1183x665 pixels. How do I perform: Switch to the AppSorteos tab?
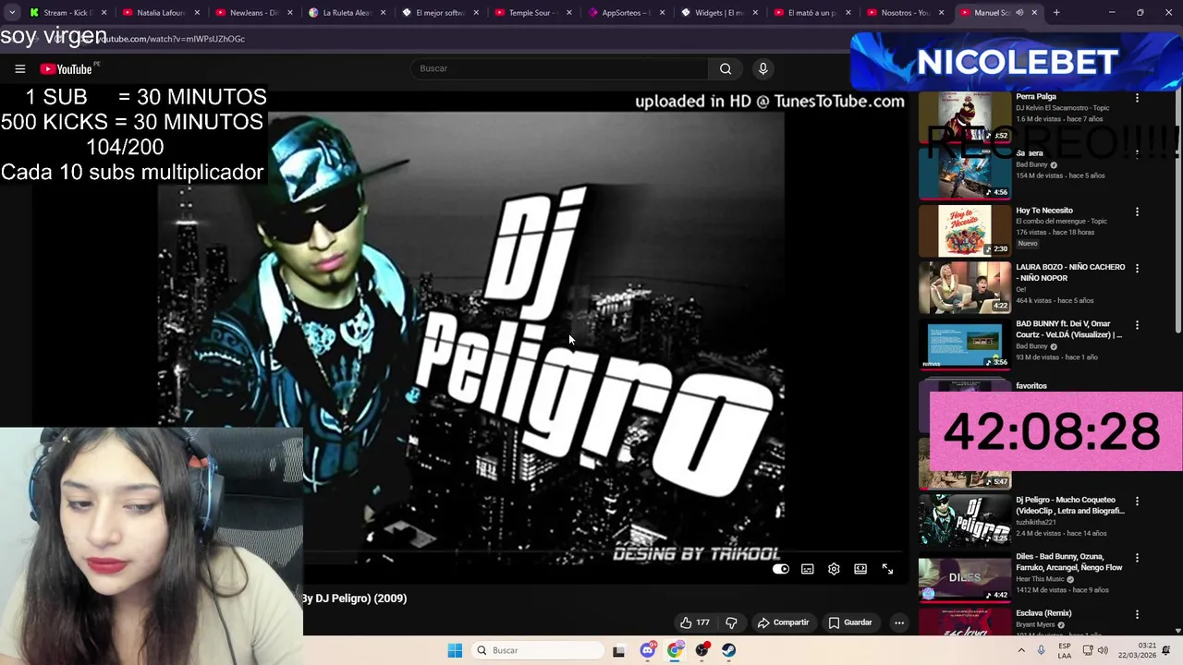coord(625,13)
